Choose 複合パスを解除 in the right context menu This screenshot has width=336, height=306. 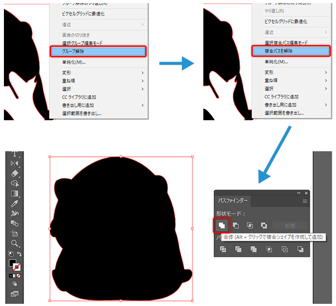291,51
